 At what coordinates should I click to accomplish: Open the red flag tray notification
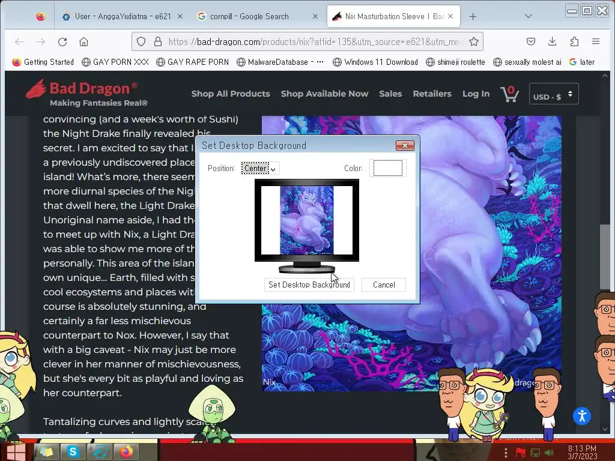pos(521,453)
